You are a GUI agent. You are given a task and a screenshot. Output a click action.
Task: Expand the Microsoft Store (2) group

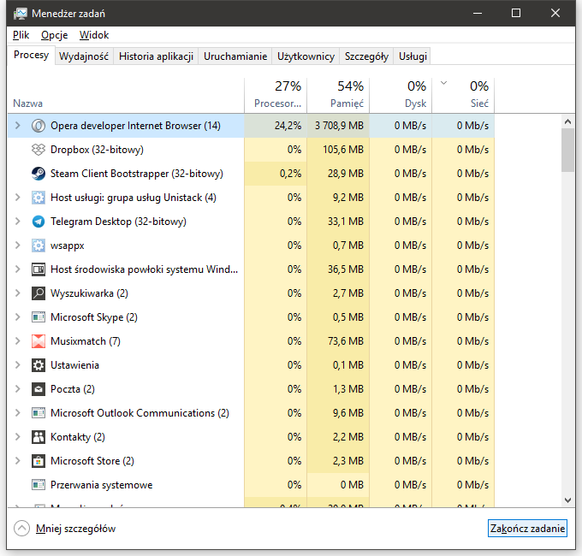(x=17, y=461)
